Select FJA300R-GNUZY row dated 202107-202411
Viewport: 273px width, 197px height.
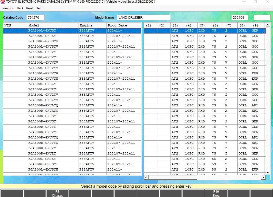pyautogui.click(x=72, y=153)
